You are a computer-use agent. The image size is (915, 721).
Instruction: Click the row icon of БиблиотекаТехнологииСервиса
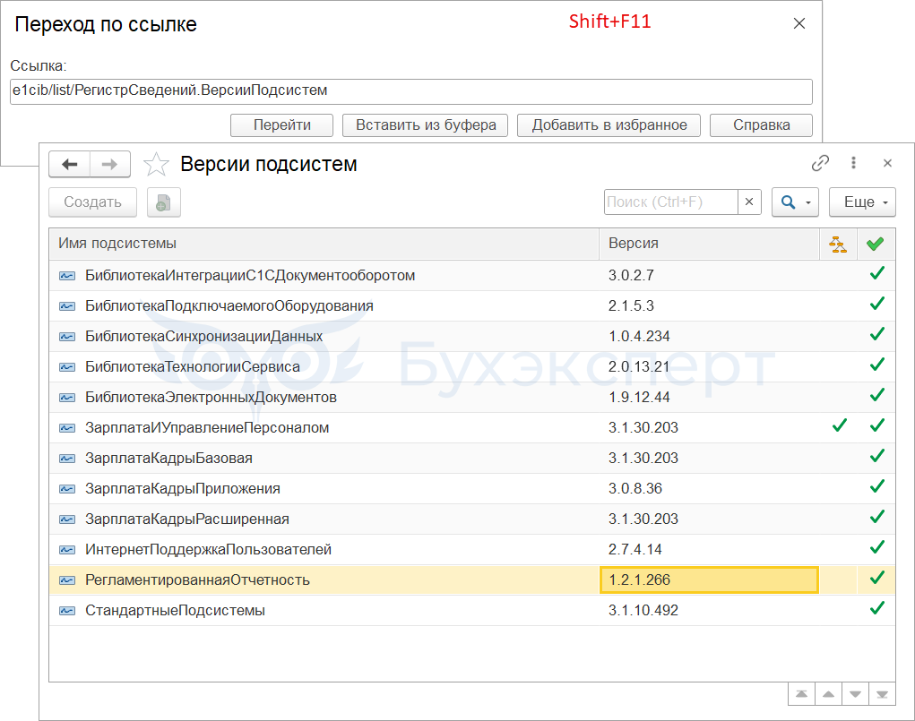[x=67, y=367]
